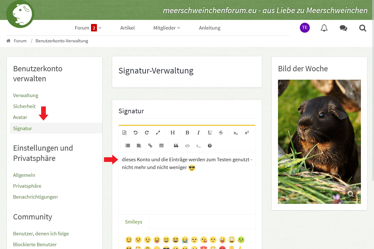
Task: Open the Avatar settings link
Action: [x=20, y=117]
